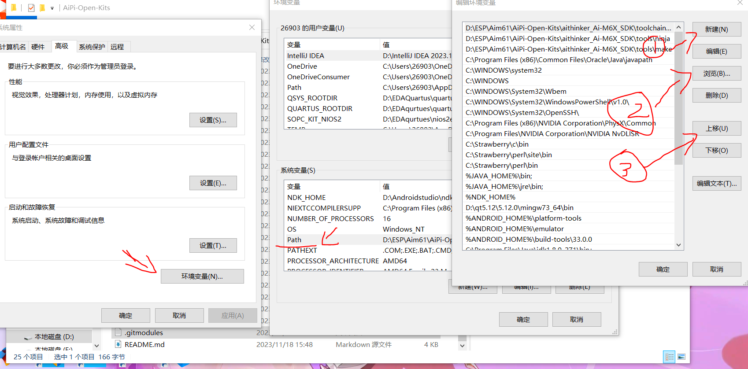Switch to the 系统保护 tab
This screenshot has height=369, width=748.
pyautogui.click(x=92, y=47)
